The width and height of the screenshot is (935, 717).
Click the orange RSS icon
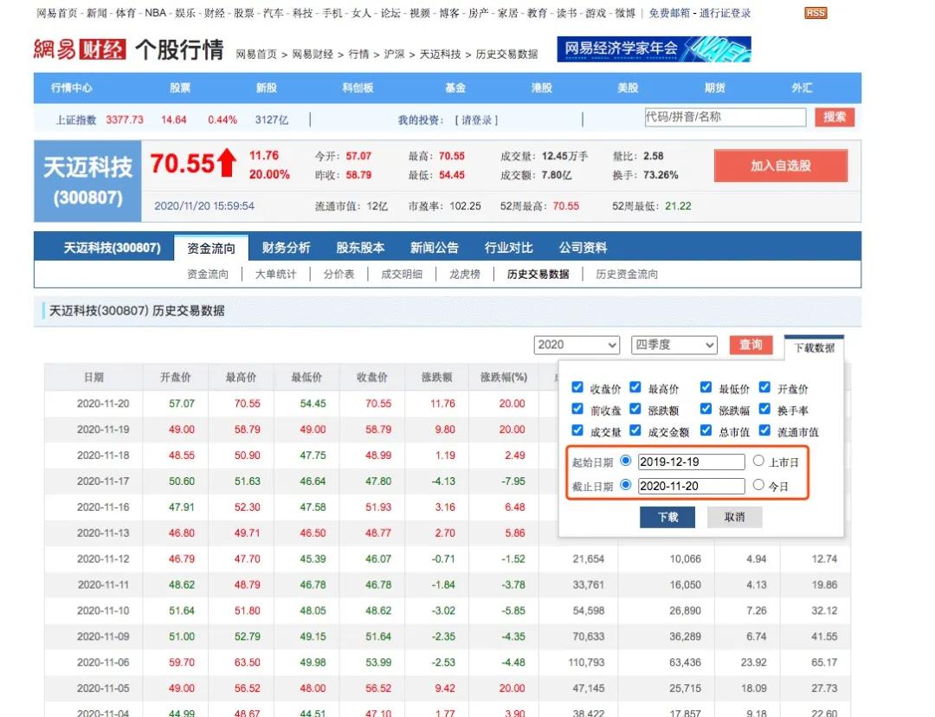click(816, 13)
